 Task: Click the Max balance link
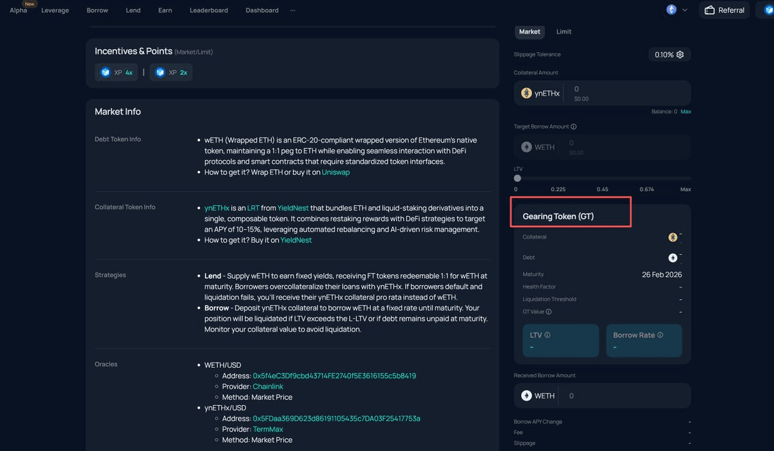click(686, 112)
